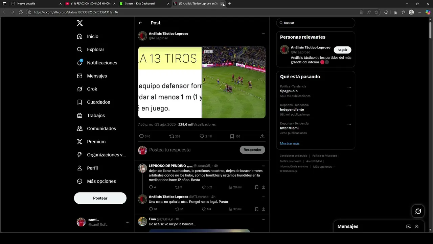This screenshot has height=244, width=433.
Task: Click the Organizaciones lightning icon
Action: (80, 155)
